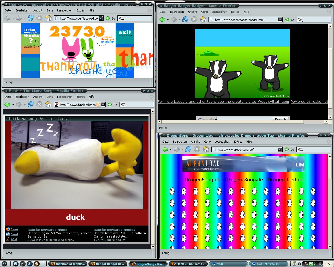334x267 pixels.
Task: Open the back history dropdown arrow in the Badger window
Action: pyautogui.click(x=168, y=20)
